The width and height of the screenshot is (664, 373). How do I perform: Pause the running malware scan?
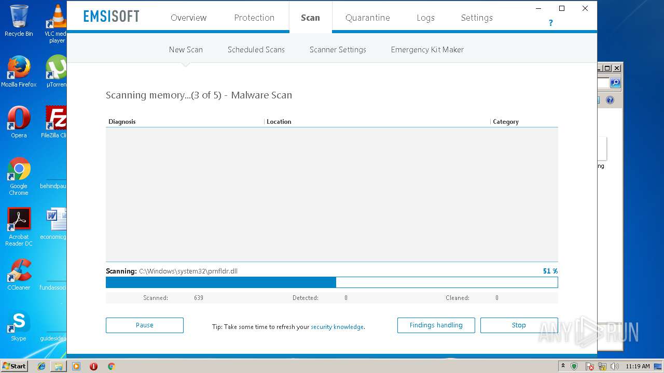pos(145,325)
